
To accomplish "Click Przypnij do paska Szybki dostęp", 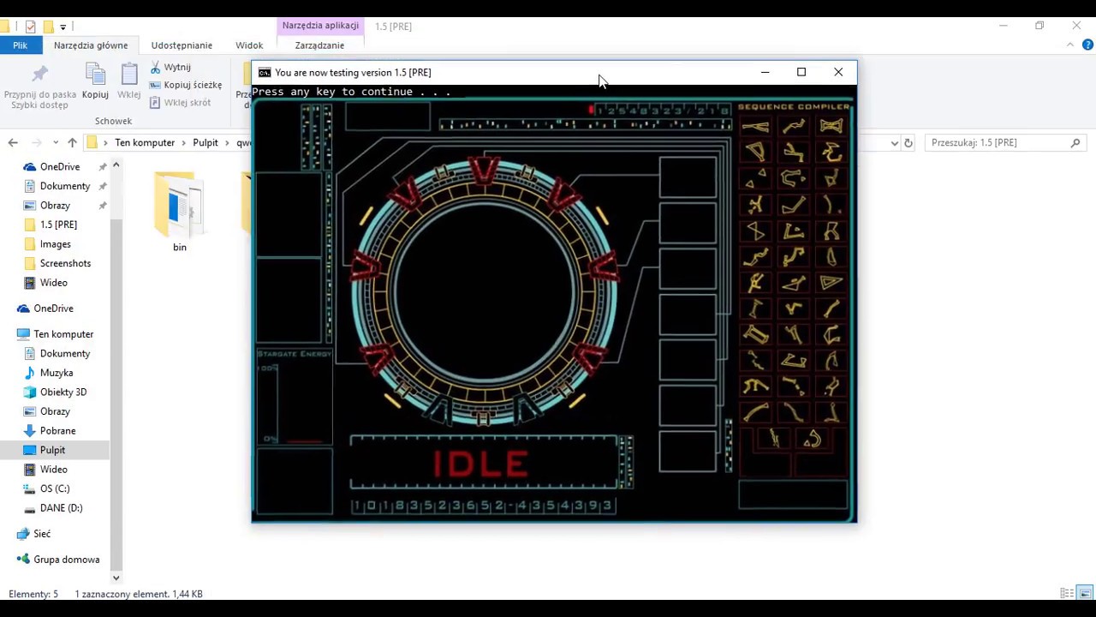I will [x=39, y=86].
